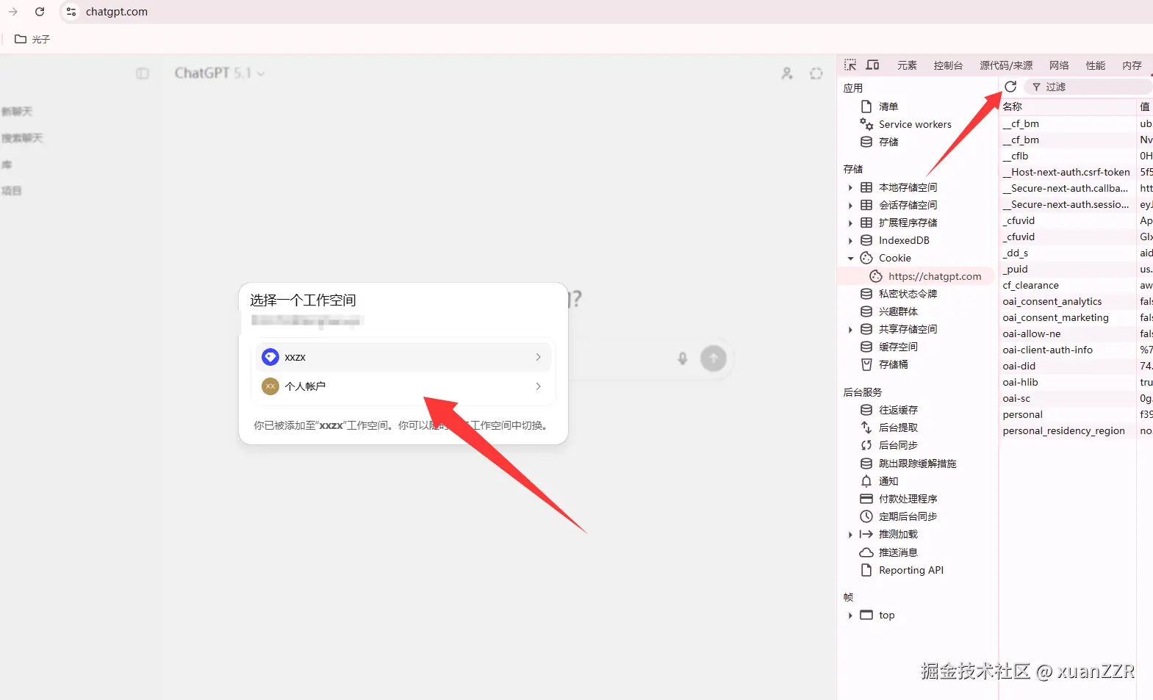Switch to 内存 DevTools tab
Screen dimensions: 1153x700
click(1132, 65)
